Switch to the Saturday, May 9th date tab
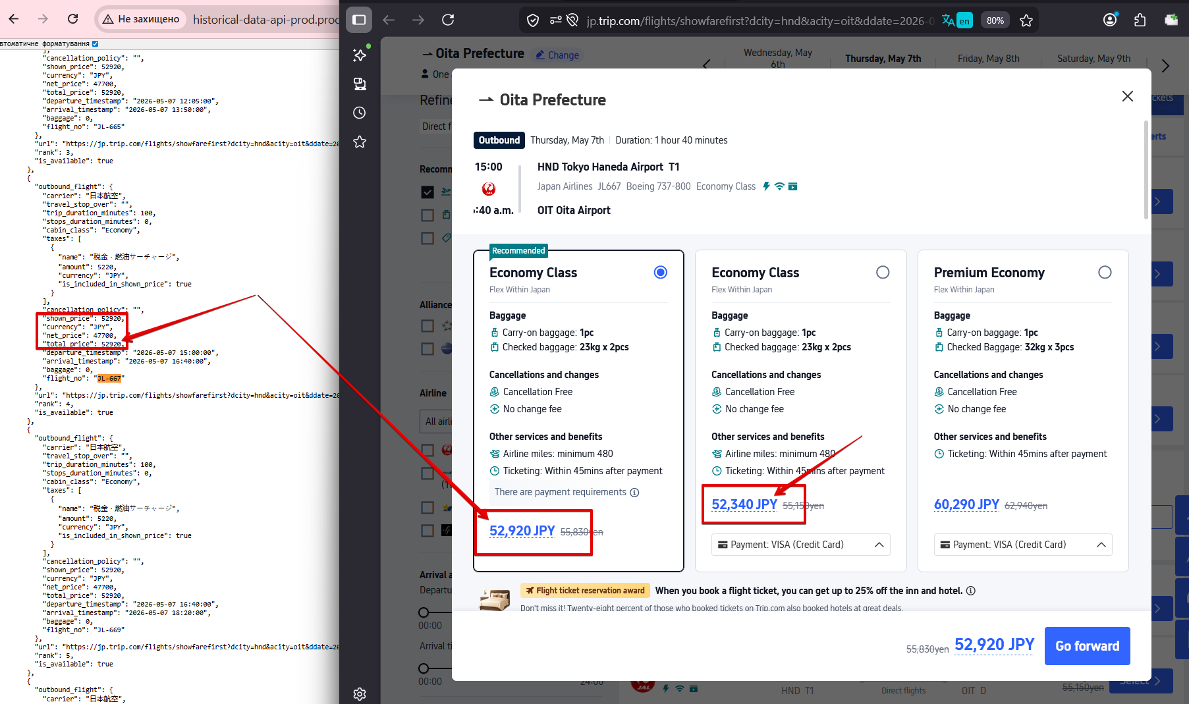The height and width of the screenshot is (704, 1189). 1093,59
